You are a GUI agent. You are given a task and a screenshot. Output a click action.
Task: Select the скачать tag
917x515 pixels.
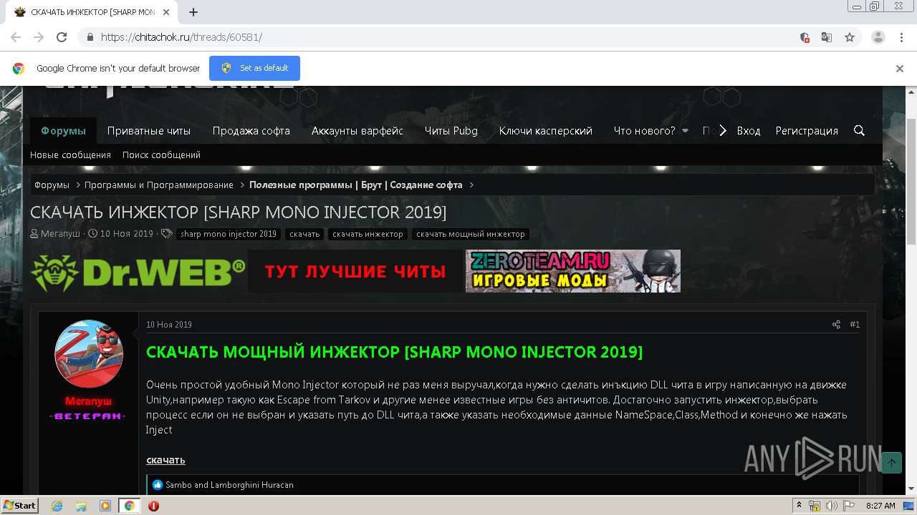coord(304,234)
